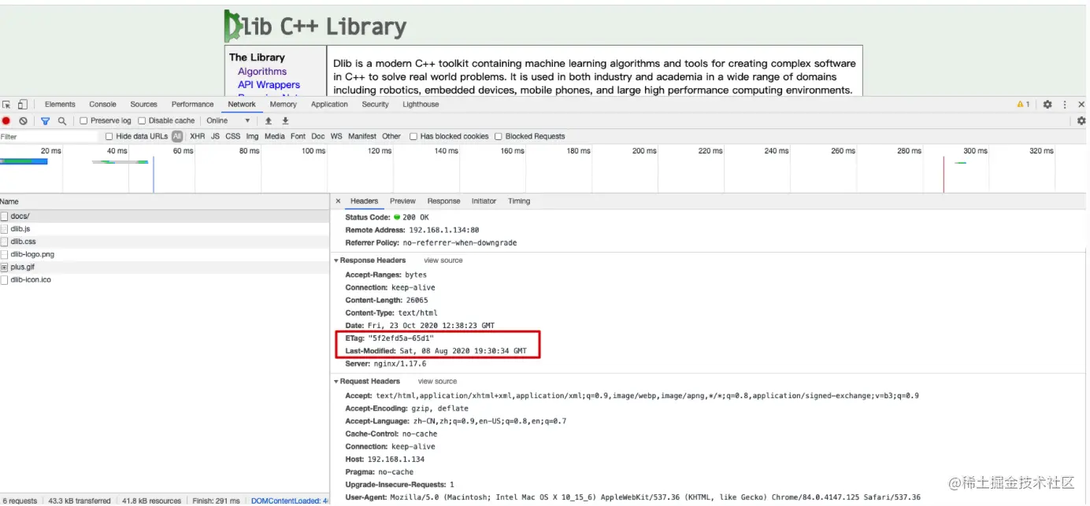Filter requests by WS

[x=336, y=137]
